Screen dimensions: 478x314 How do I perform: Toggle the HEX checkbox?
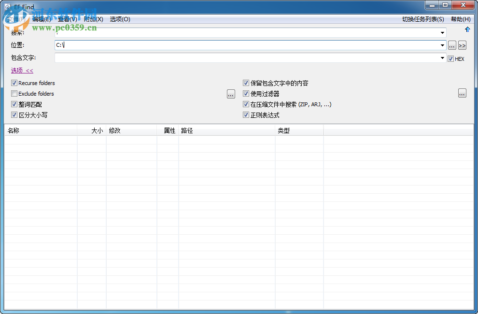coord(450,59)
